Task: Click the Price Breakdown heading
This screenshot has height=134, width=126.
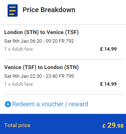Action: click(x=49, y=10)
